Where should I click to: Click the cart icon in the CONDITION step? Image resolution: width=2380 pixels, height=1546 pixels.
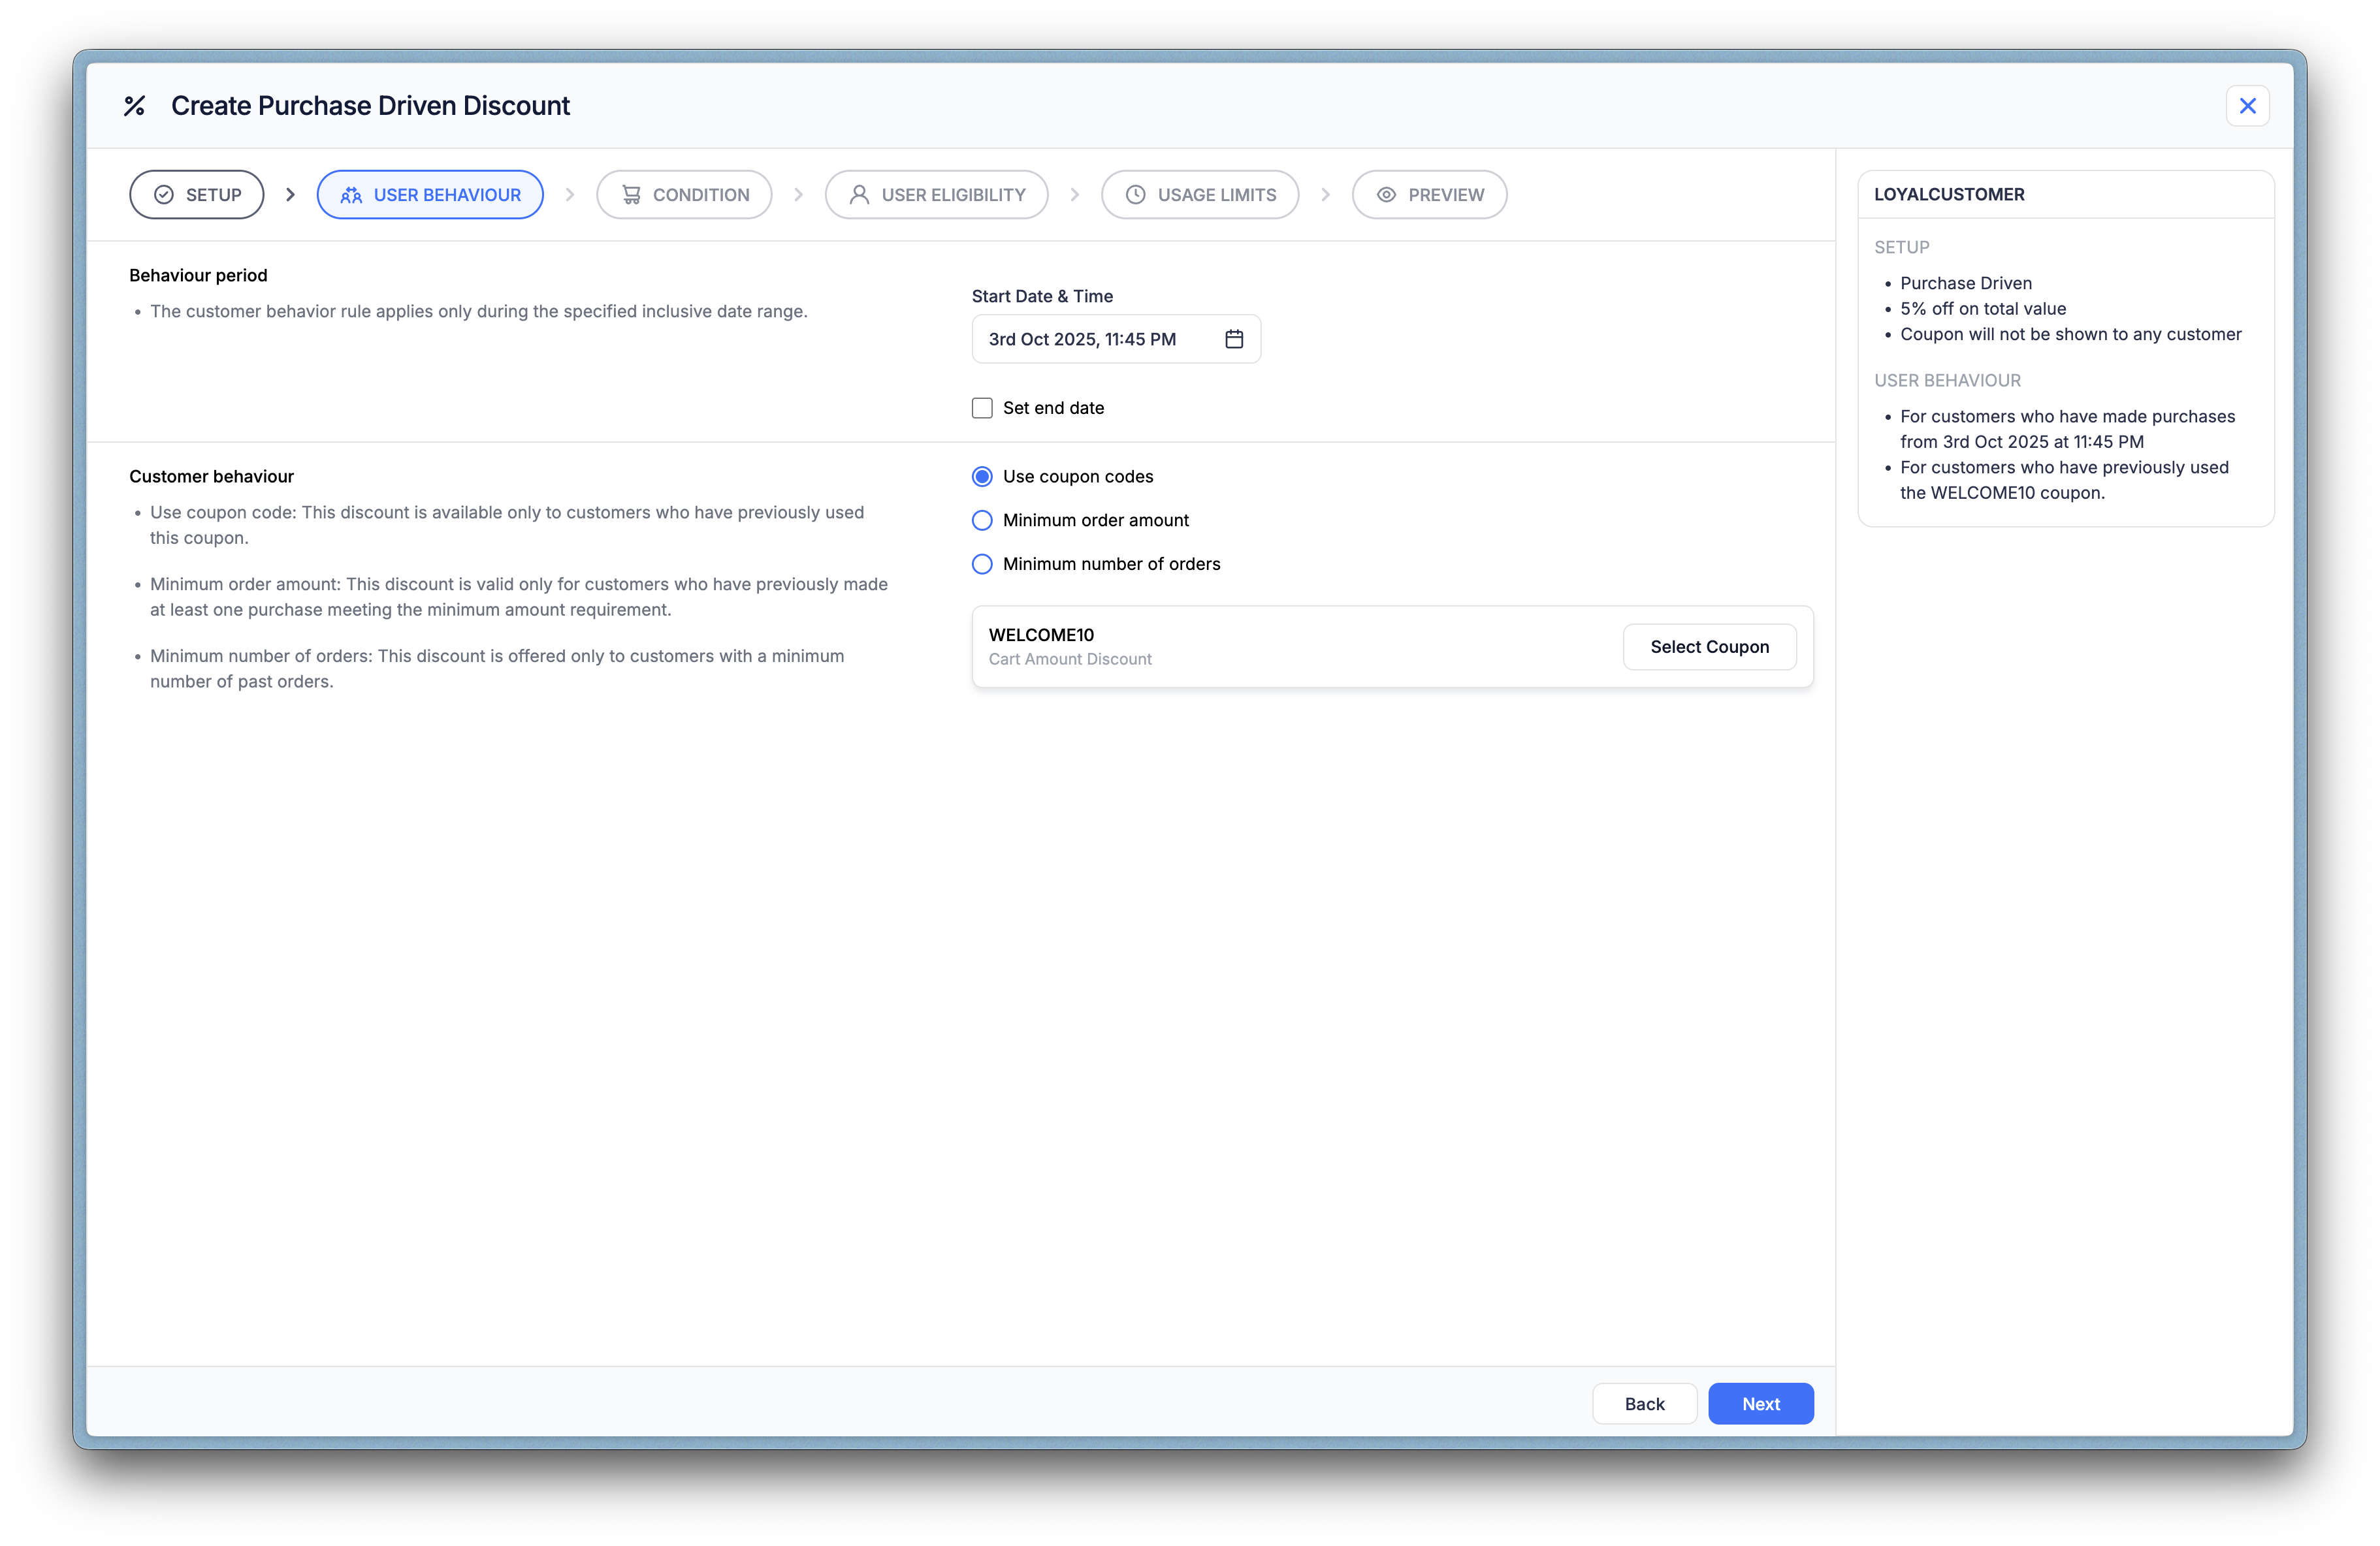(x=631, y=195)
